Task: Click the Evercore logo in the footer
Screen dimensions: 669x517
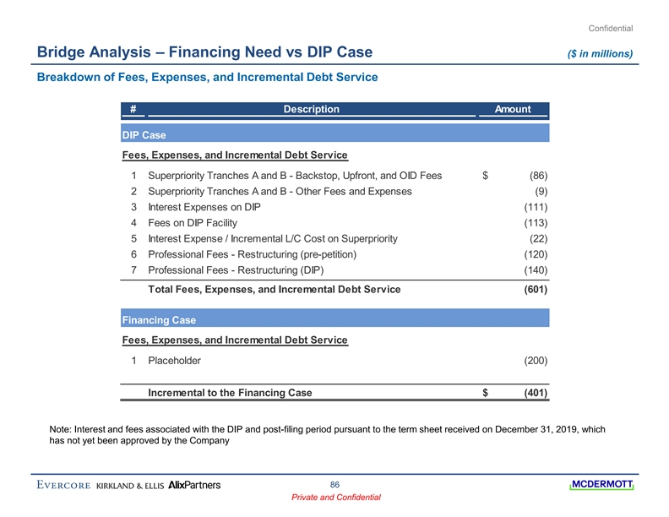Action: pos(63,485)
